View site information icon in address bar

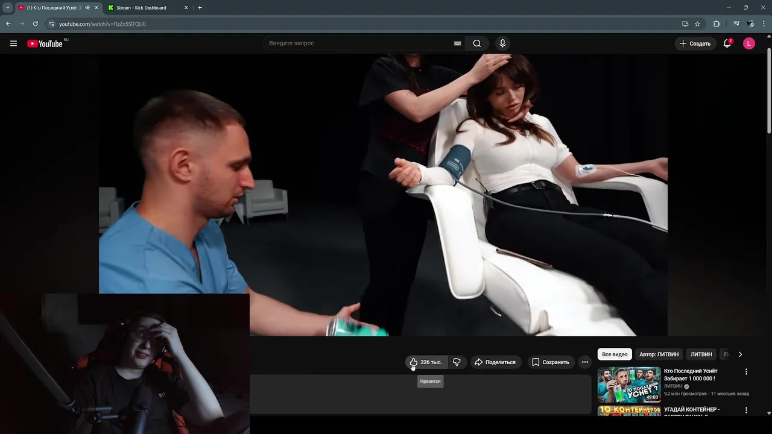[x=51, y=24]
